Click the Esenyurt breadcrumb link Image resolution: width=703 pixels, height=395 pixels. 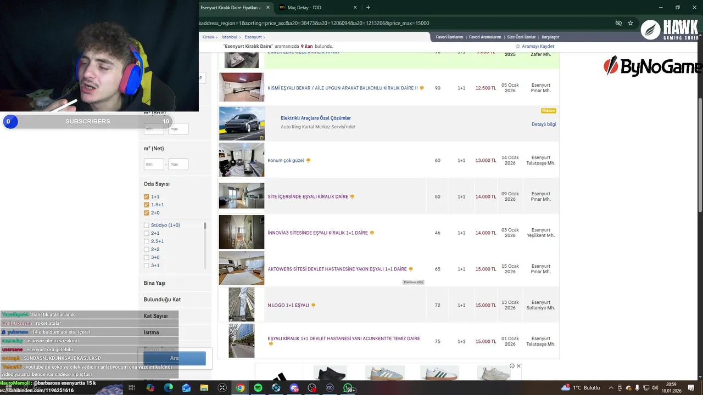pyautogui.click(x=253, y=37)
